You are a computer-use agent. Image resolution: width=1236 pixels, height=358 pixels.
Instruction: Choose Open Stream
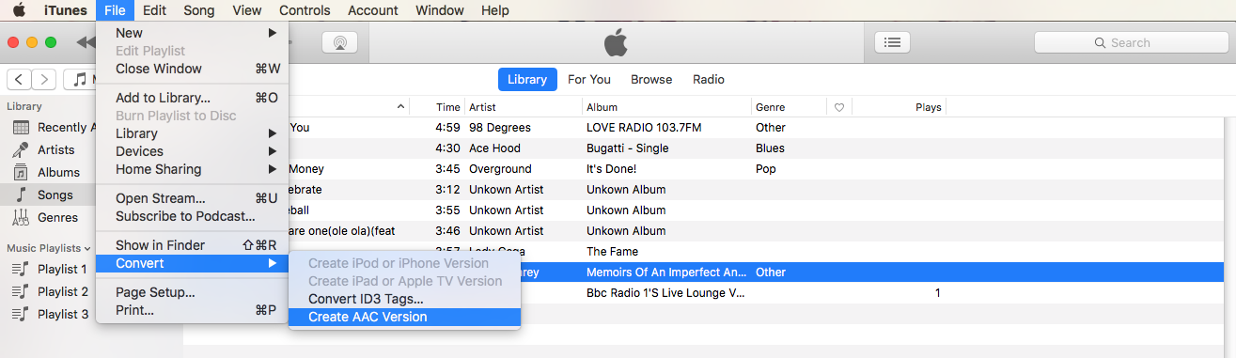[193, 198]
